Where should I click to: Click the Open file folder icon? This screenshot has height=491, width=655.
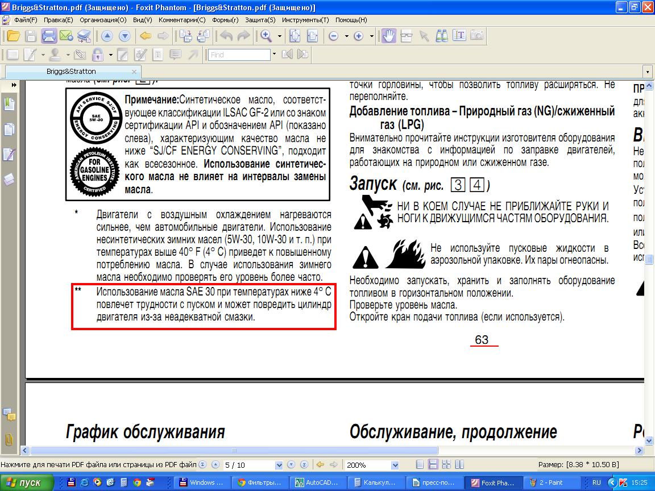[x=13, y=36]
